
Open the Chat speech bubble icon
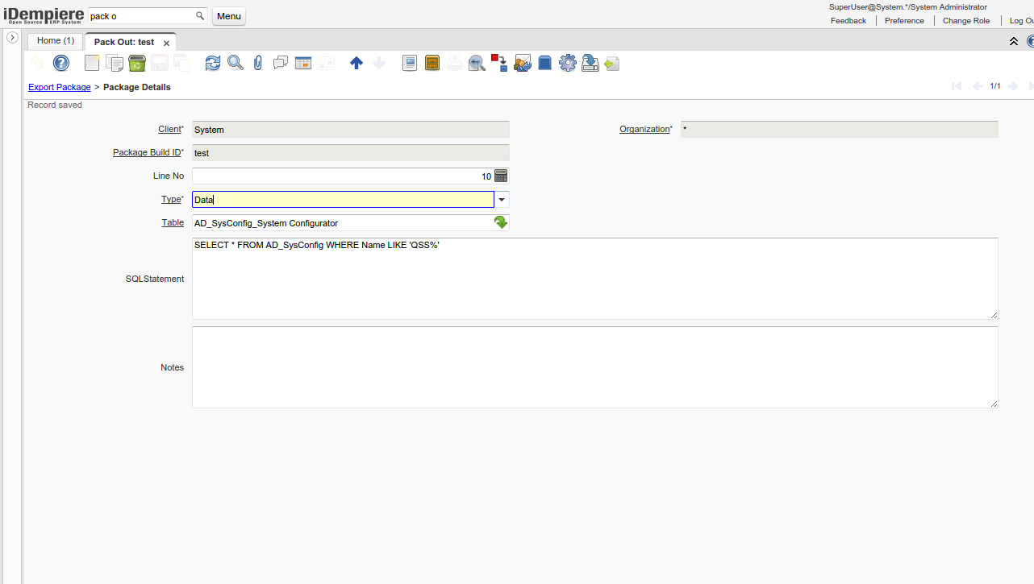[x=281, y=63]
